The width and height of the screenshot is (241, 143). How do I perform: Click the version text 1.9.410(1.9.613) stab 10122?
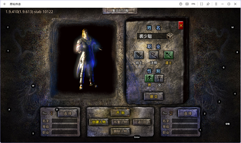coord(29,12)
